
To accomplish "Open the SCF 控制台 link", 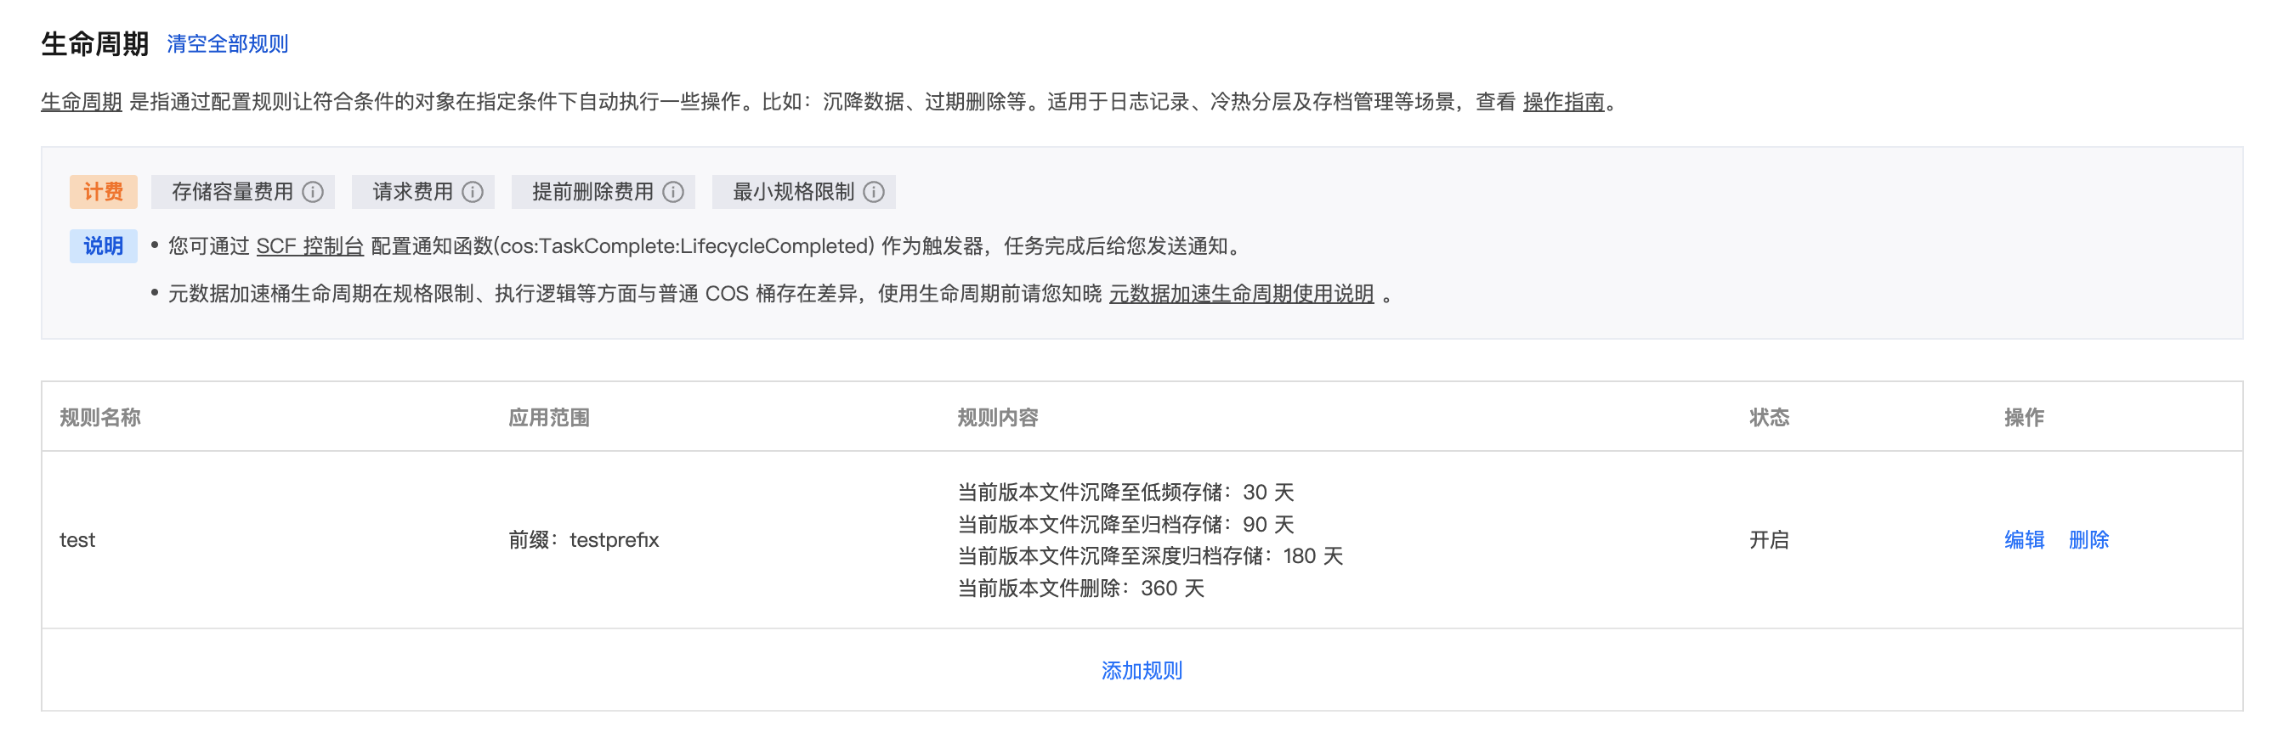I will 309,245.
